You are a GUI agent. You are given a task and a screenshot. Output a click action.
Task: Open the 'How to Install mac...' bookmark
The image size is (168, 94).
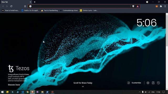coord(10,10)
